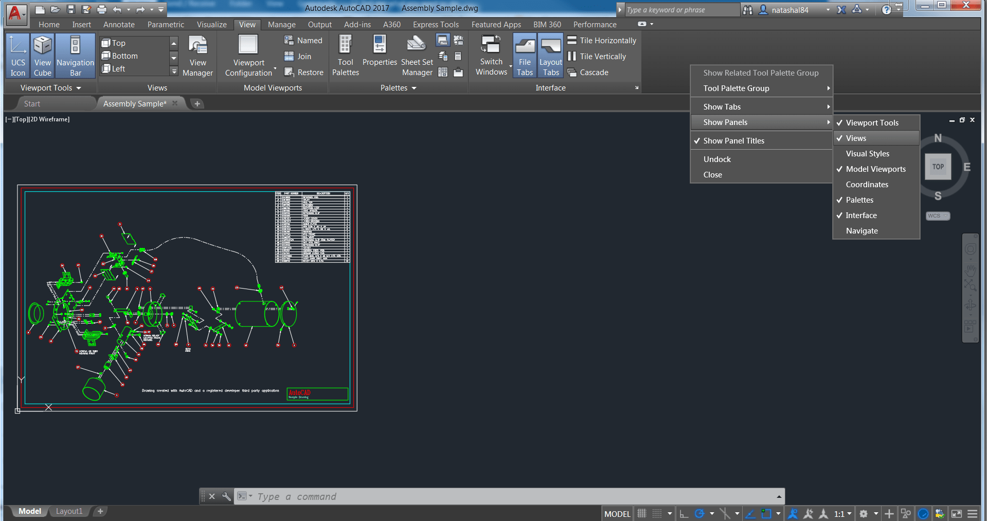987x521 pixels.
Task: Click Tile Horizontally
Action: click(602, 41)
